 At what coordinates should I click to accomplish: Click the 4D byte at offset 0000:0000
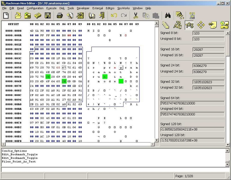click(x=32, y=31)
